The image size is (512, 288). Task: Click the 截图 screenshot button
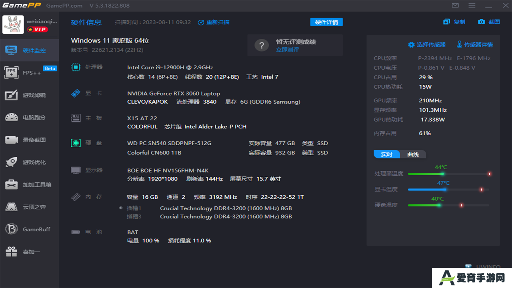[x=489, y=22]
